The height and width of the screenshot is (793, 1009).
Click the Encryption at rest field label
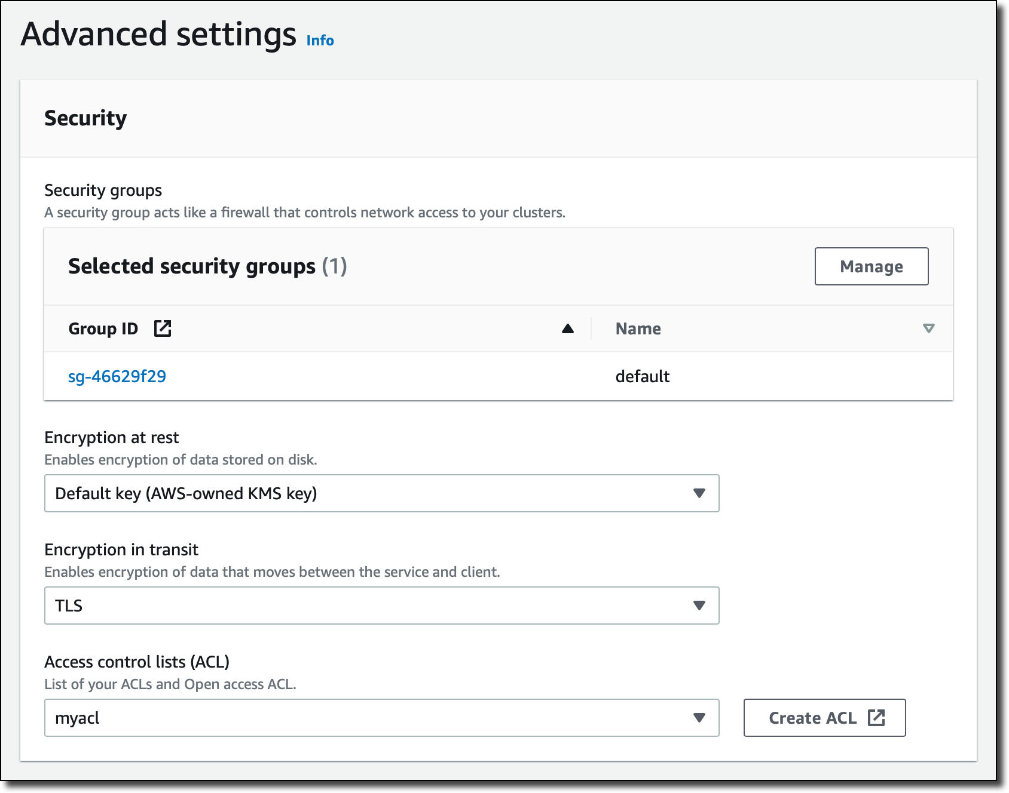click(x=111, y=438)
